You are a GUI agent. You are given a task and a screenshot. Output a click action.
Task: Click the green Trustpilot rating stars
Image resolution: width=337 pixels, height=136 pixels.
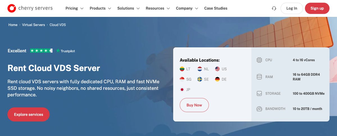click(41, 51)
